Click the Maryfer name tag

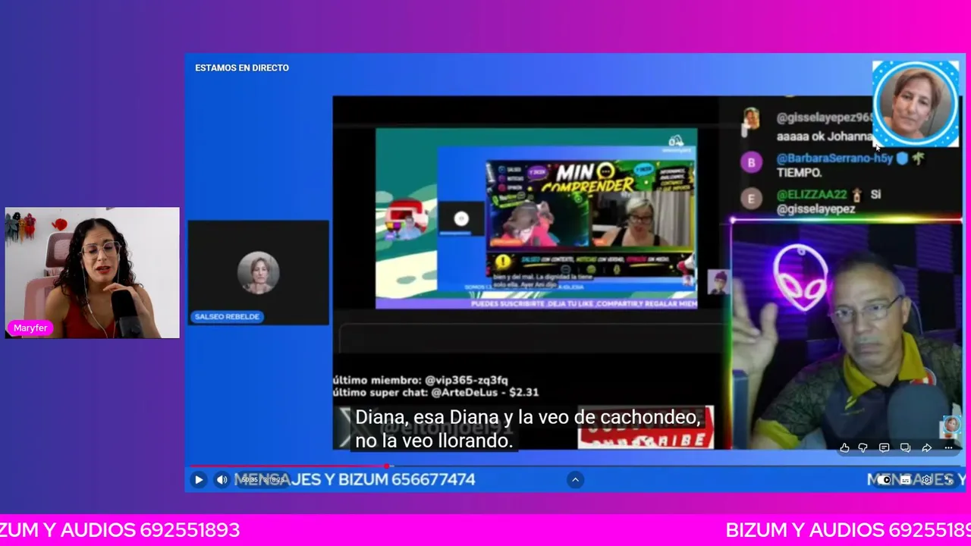(x=30, y=328)
